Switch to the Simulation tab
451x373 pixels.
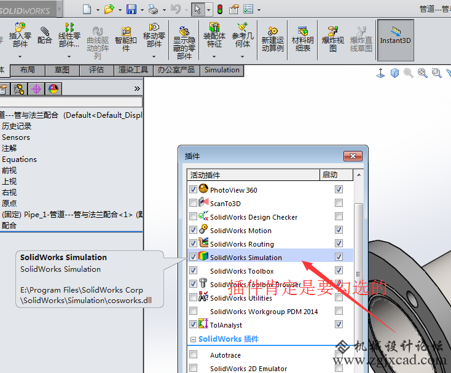[222, 70]
